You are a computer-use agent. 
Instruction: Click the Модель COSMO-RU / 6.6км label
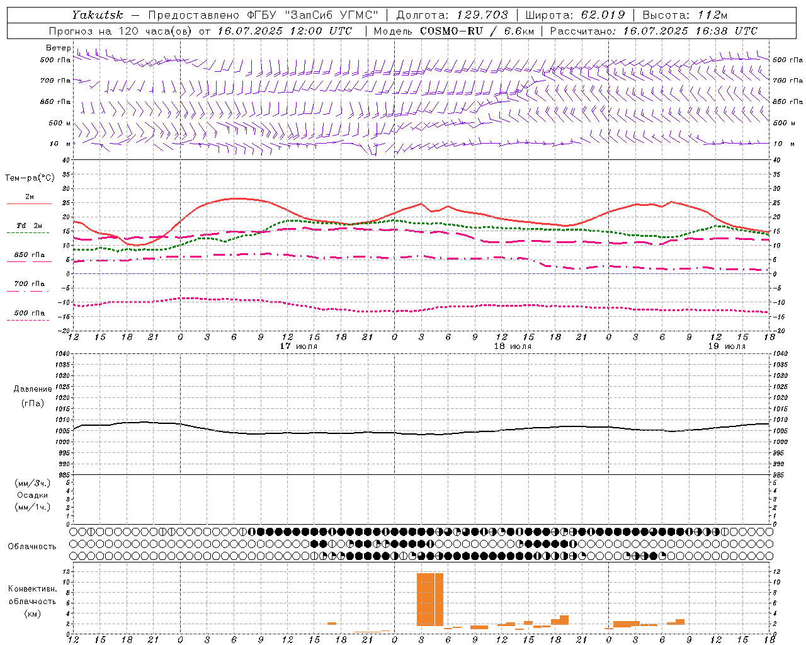453,31
